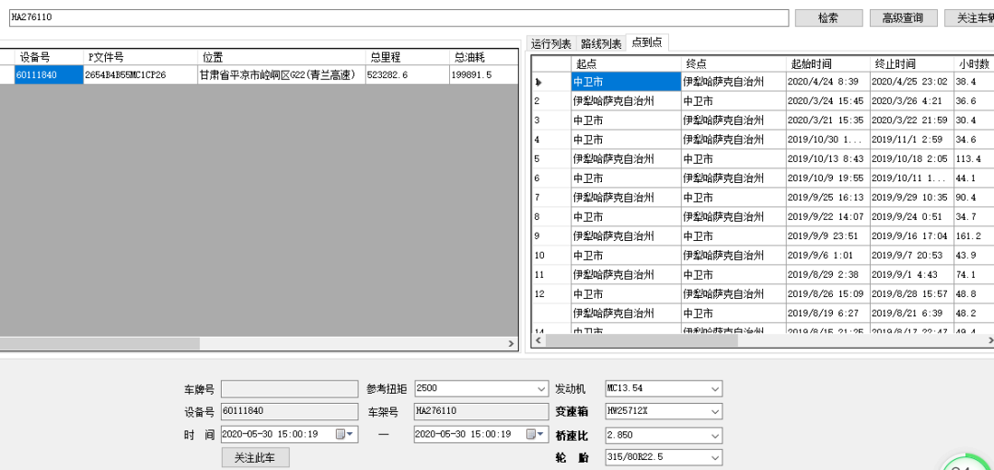Click the 关注此车 button
Screen dimensions: 994x470
click(x=256, y=457)
